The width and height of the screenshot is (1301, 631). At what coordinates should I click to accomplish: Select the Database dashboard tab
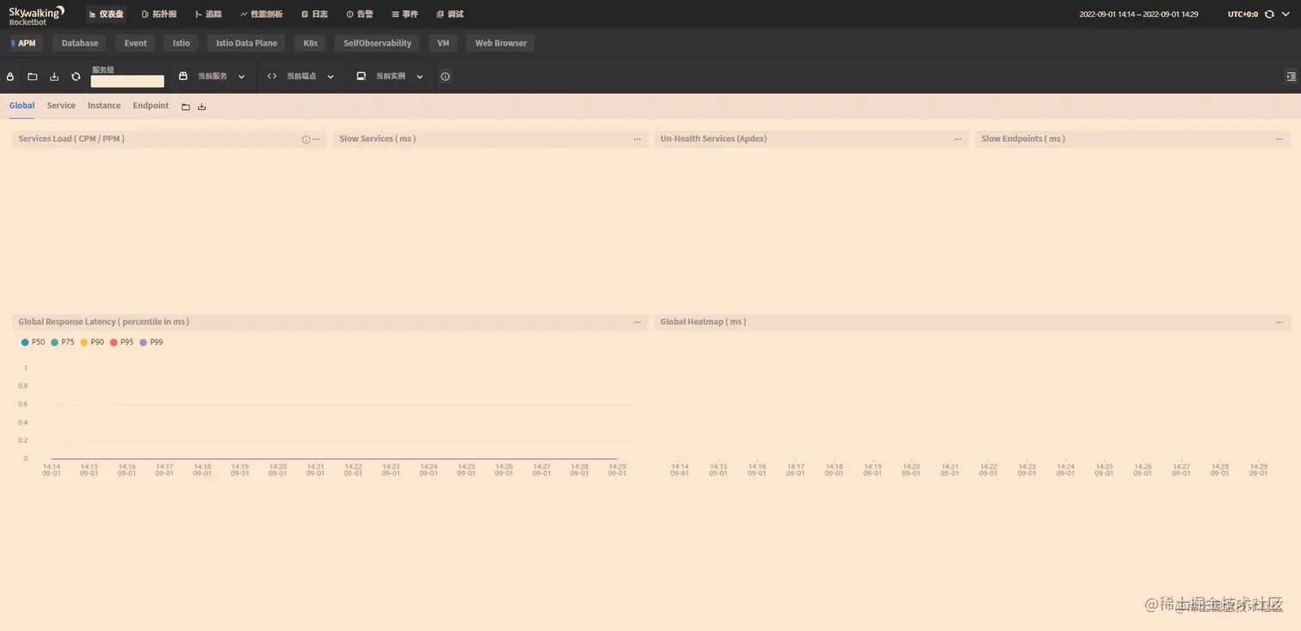[80, 43]
